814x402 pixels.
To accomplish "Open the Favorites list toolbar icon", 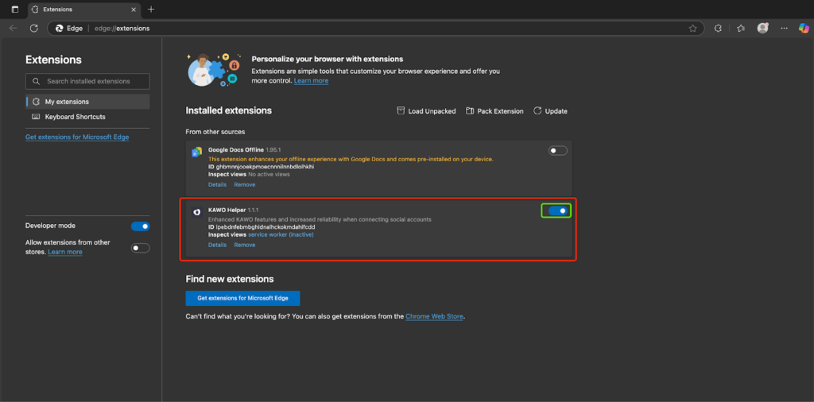I will (741, 28).
